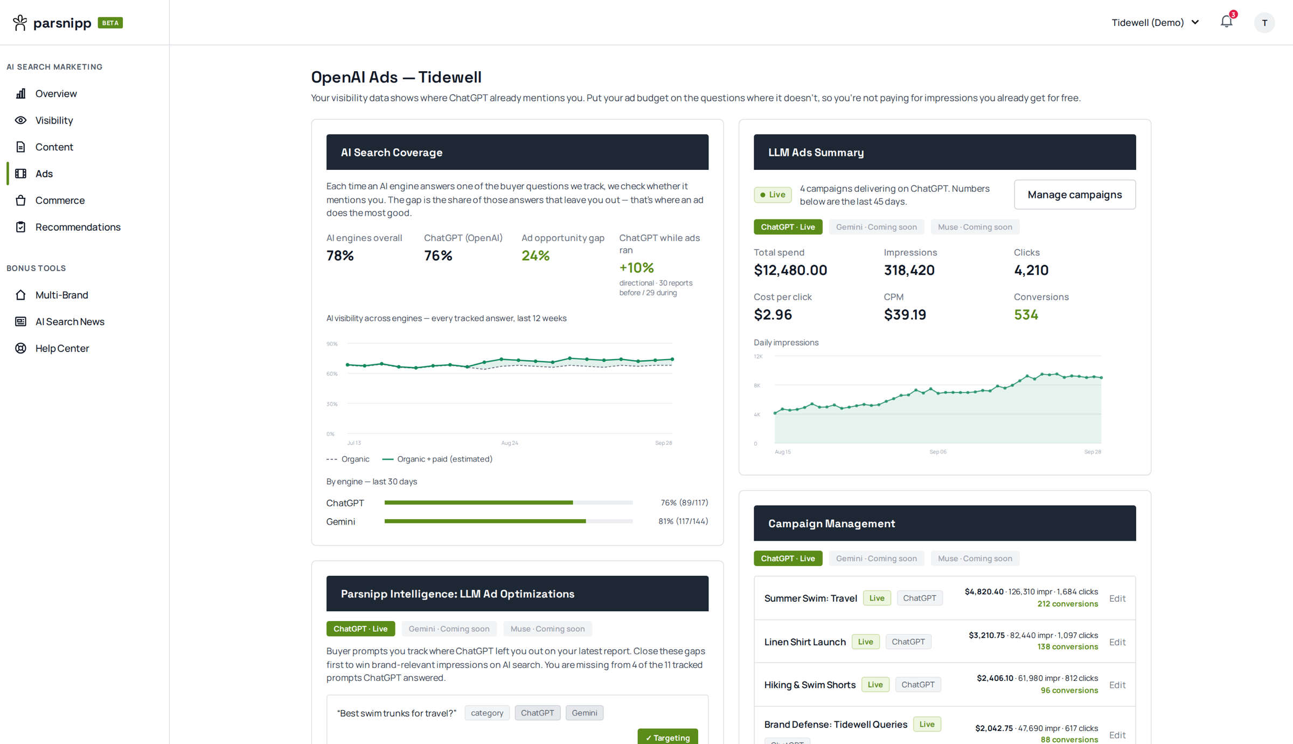Select Gemini · Coming soon tab in LLM Ads Summary
1293x744 pixels.
(x=876, y=227)
